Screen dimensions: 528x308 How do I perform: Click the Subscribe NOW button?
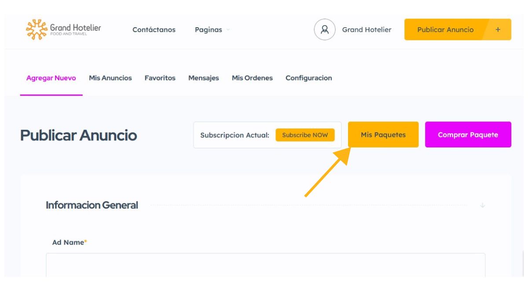(305, 136)
